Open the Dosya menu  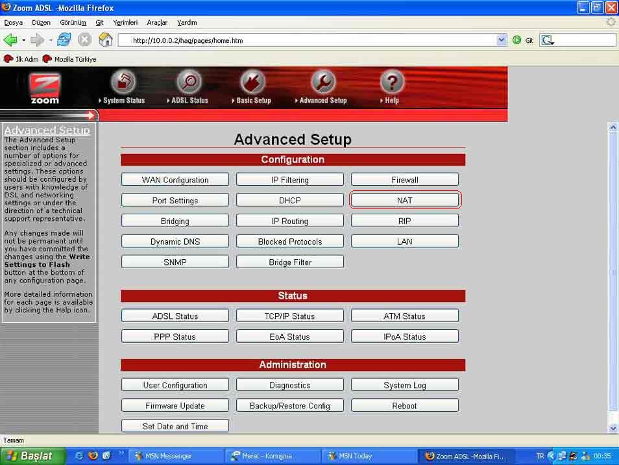click(x=14, y=23)
